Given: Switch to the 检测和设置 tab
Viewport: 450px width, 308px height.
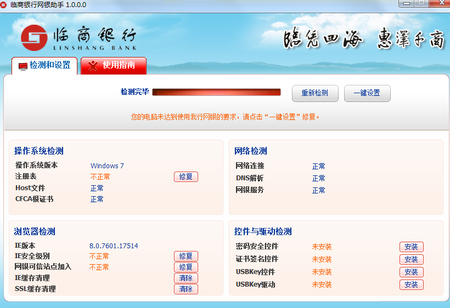Looking at the screenshot, I should pyautogui.click(x=44, y=66).
